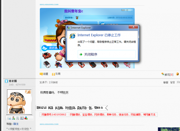Click the silver car thumbnail

coord(47,64)
